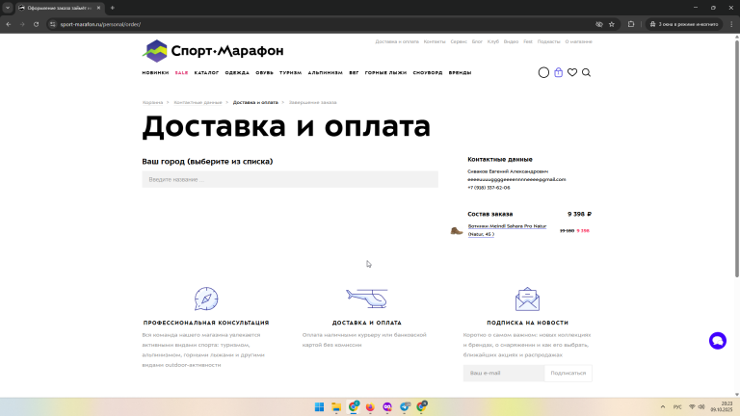
Task: Open Клуб link in header
Action: pyautogui.click(x=492, y=41)
